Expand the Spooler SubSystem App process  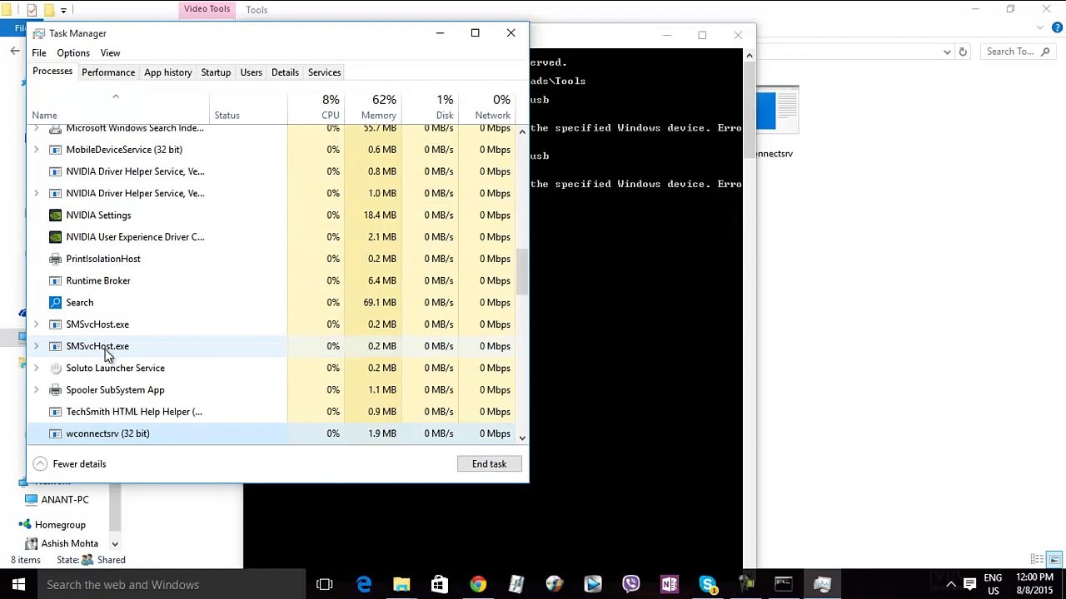click(36, 389)
